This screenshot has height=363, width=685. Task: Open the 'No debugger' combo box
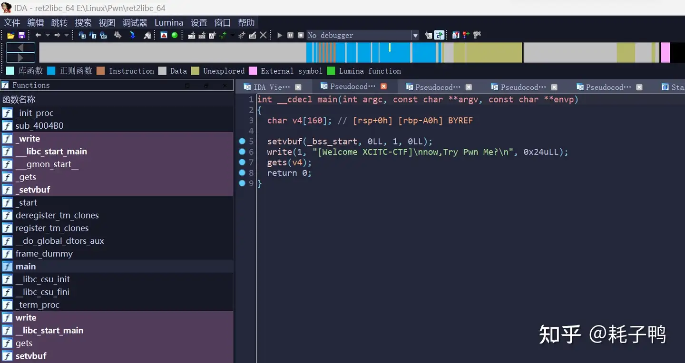point(362,35)
